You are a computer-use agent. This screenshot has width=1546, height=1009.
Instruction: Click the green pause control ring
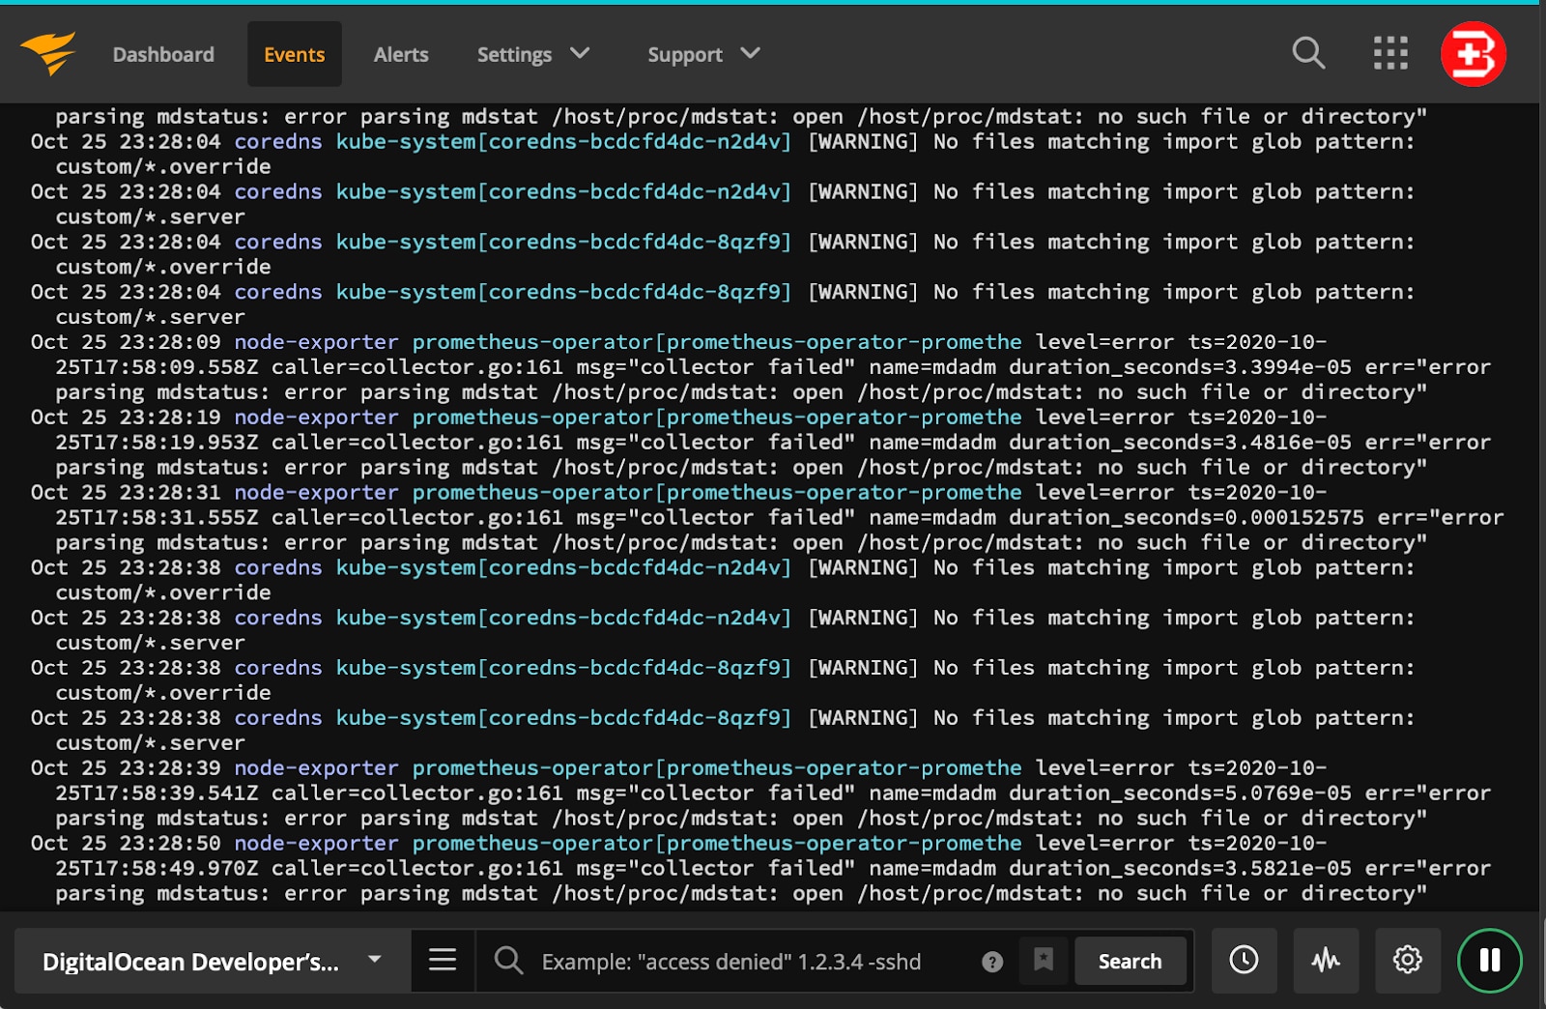coord(1489,961)
